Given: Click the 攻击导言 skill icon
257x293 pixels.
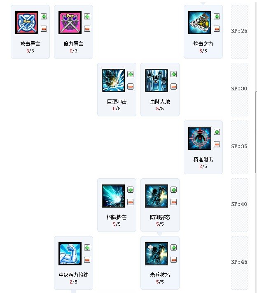Looking at the screenshot, I should coord(27,23).
